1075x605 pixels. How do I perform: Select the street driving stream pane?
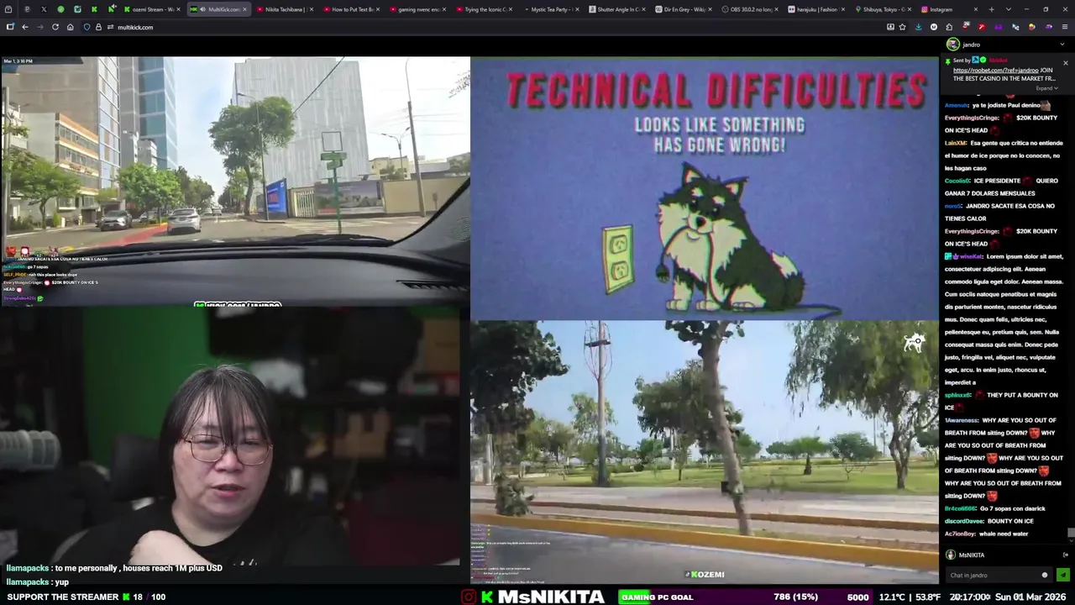235,181
